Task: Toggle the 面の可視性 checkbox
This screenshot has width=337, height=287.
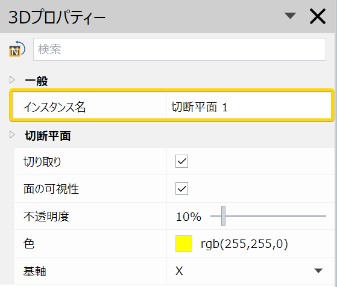Action: click(181, 188)
